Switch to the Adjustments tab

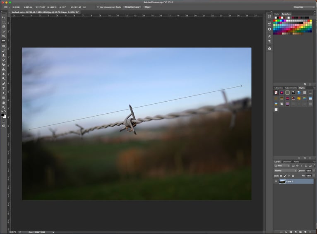[291, 88]
